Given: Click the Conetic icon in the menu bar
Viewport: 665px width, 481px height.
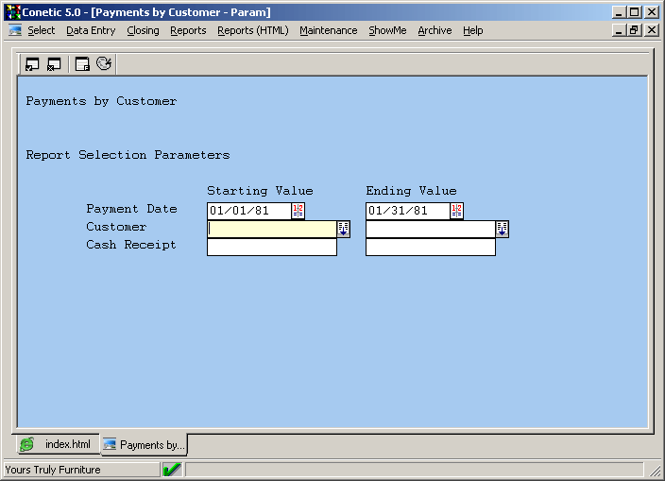Looking at the screenshot, I should coord(15,30).
